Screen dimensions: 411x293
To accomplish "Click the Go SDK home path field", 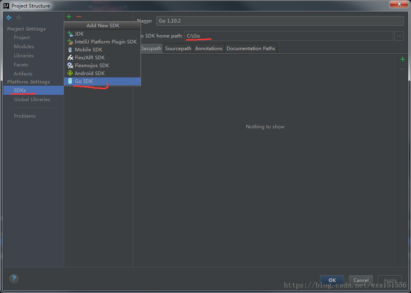I will click(x=289, y=36).
